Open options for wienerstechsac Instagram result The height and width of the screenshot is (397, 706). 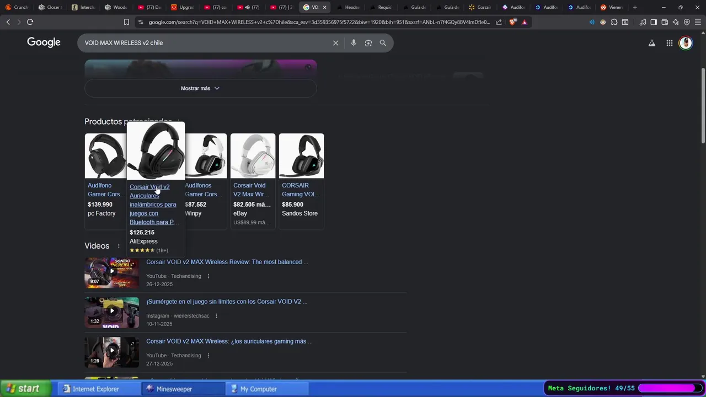coord(216,316)
